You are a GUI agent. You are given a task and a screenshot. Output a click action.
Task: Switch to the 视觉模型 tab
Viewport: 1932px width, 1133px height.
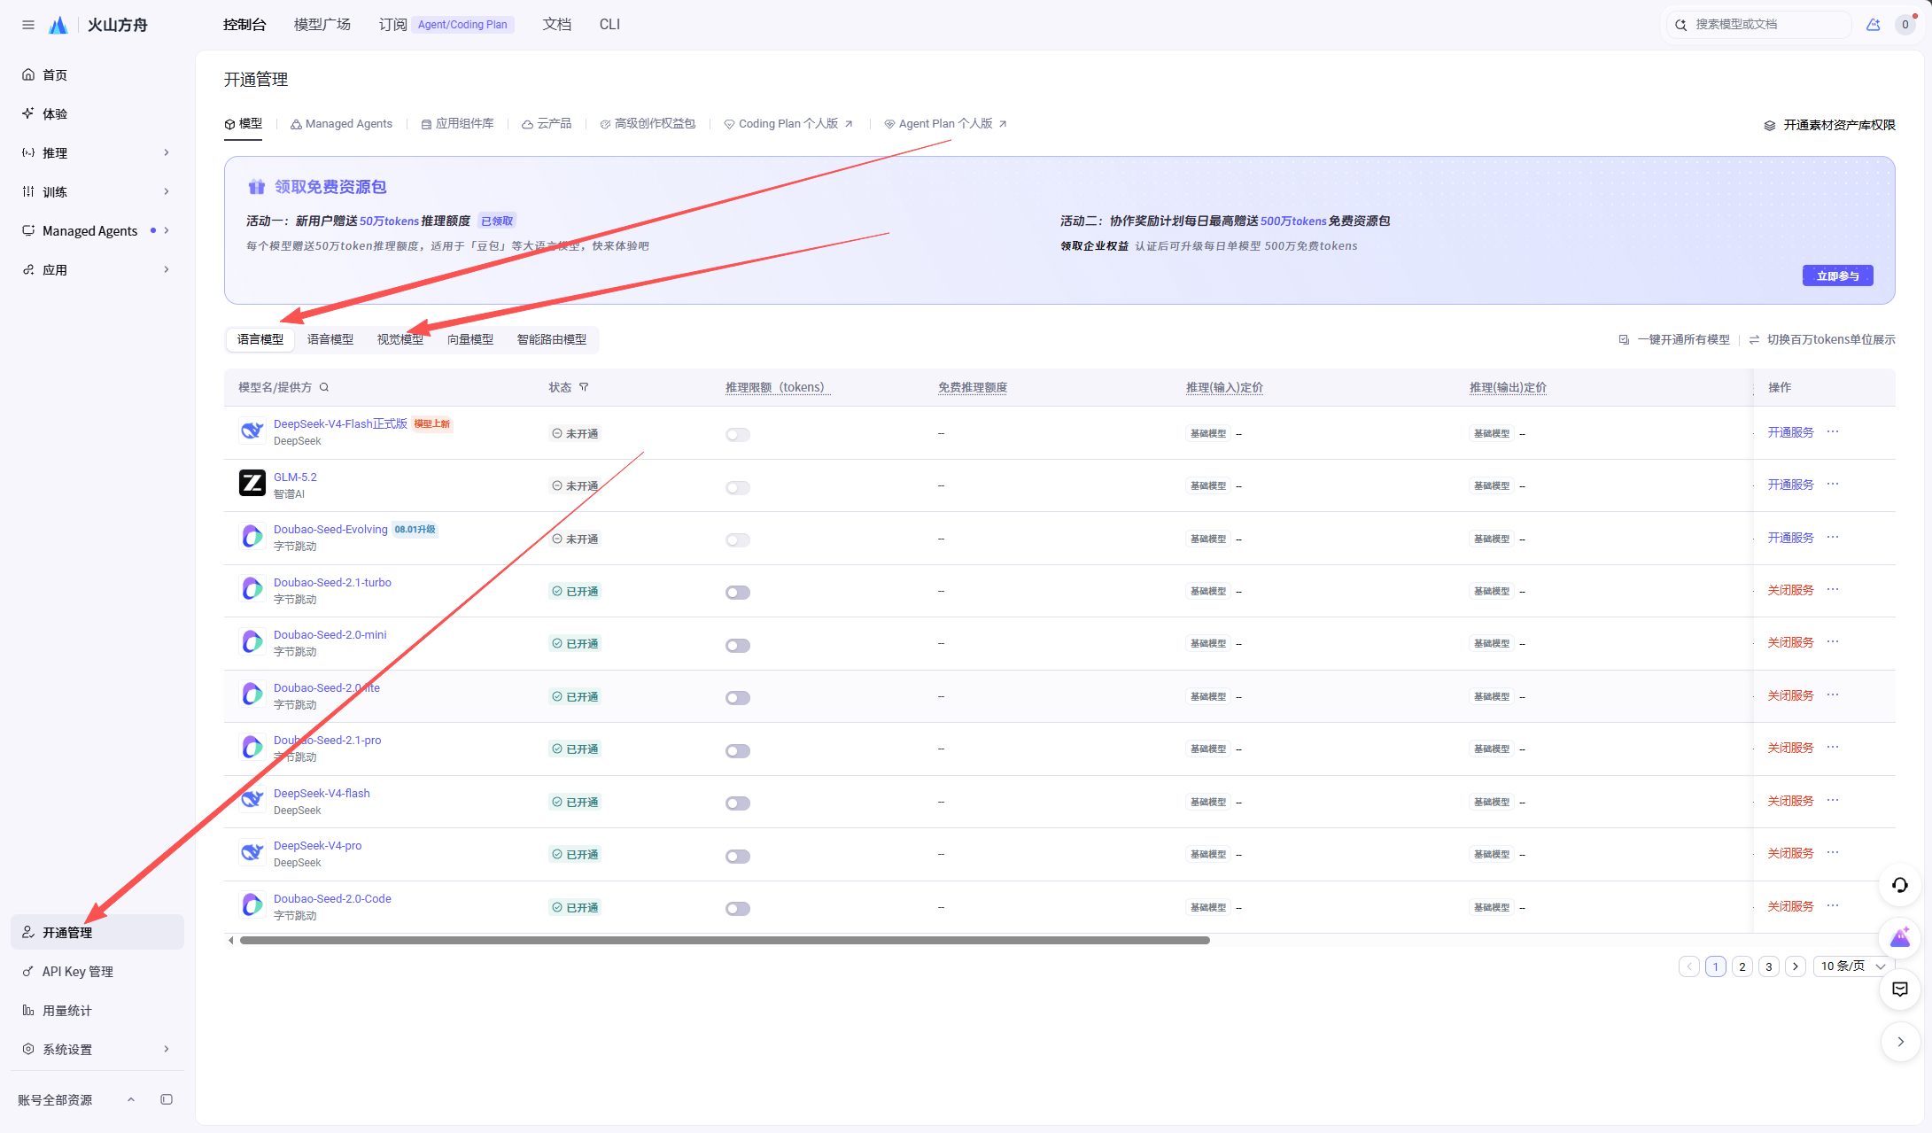tap(400, 339)
